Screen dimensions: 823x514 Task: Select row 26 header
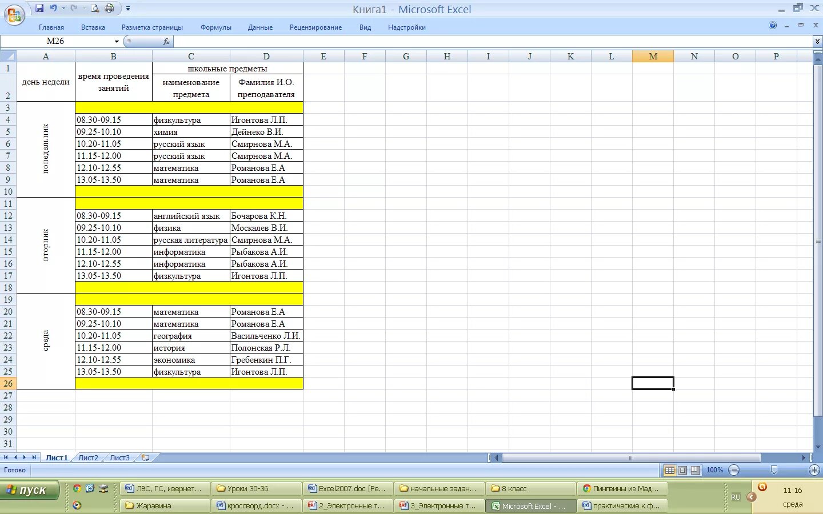8,383
